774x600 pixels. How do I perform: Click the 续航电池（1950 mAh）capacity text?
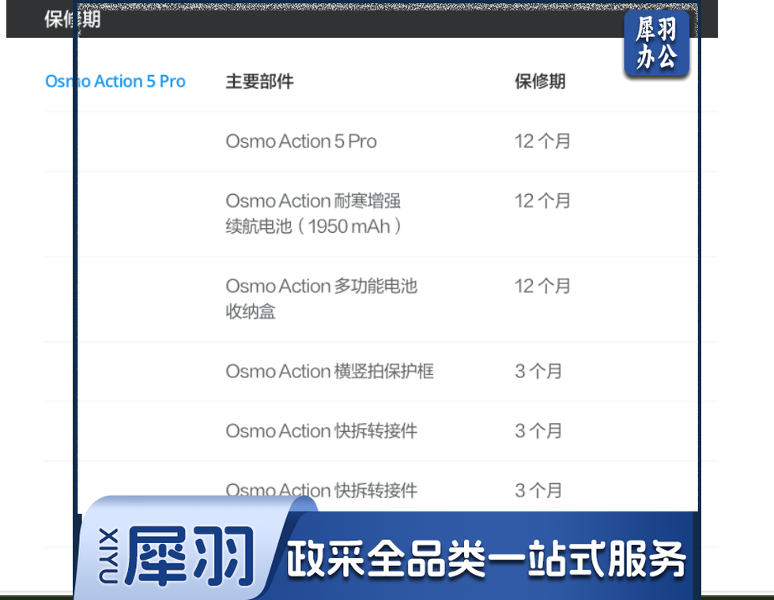[x=314, y=227]
